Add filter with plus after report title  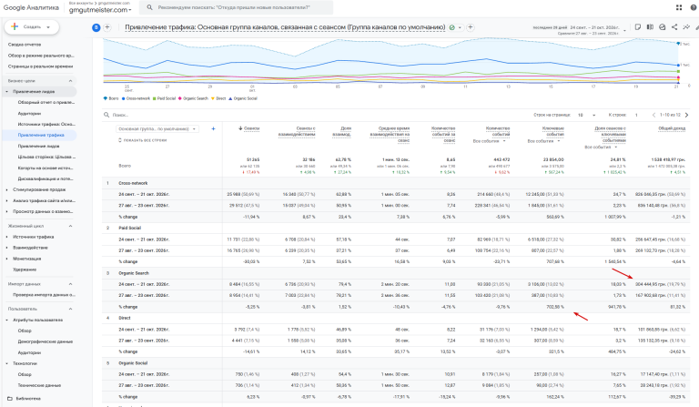pos(470,27)
